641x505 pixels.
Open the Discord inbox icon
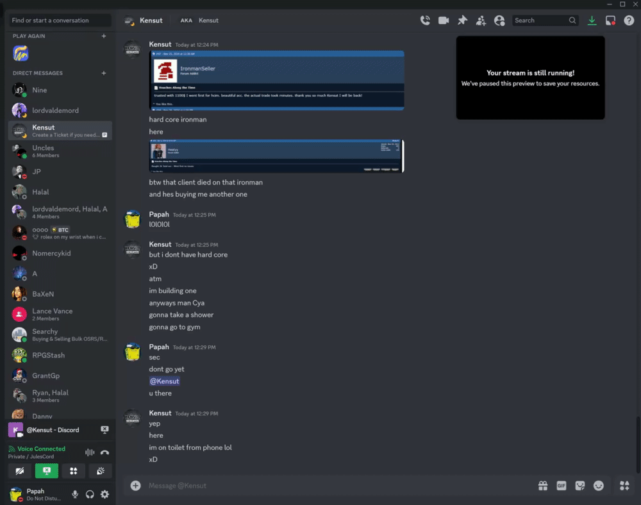[x=610, y=21]
